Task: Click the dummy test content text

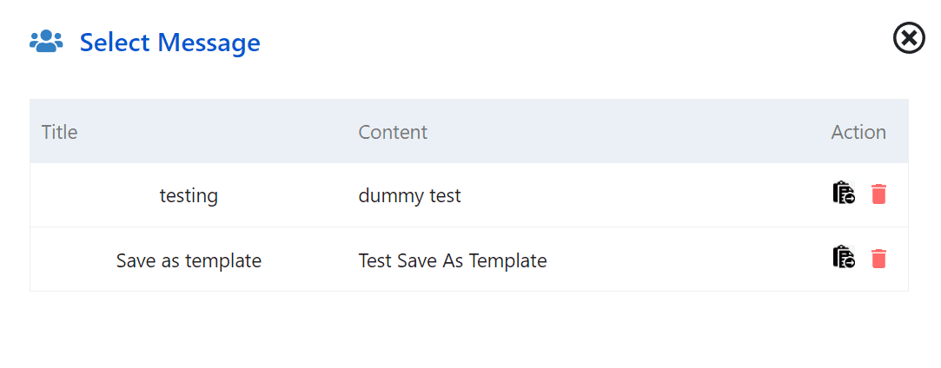Action: pyautogui.click(x=409, y=195)
